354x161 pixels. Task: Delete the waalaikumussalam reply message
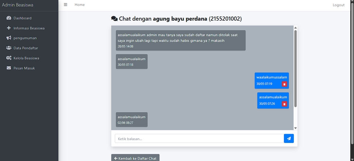284,84
